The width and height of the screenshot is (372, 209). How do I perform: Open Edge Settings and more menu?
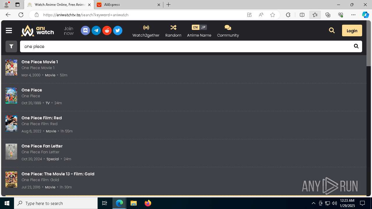[353, 15]
